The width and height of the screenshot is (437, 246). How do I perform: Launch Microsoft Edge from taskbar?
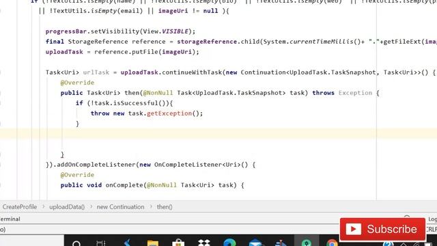click(x=229, y=243)
